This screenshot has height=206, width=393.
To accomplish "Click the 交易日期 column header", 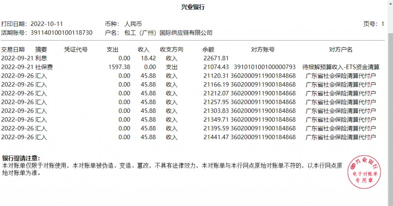I will (x=13, y=50).
